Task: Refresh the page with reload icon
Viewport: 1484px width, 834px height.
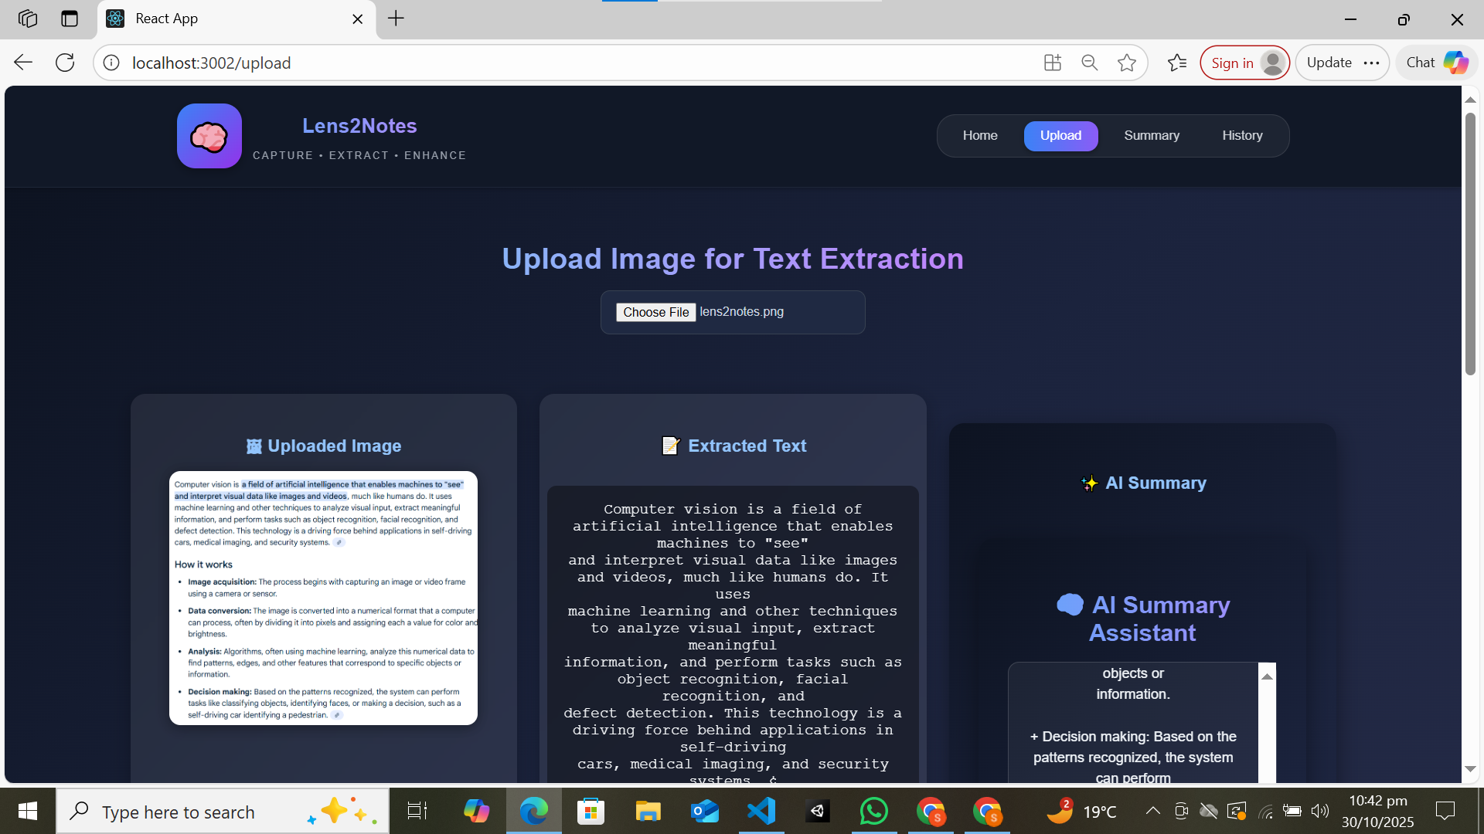Action: [x=65, y=63]
